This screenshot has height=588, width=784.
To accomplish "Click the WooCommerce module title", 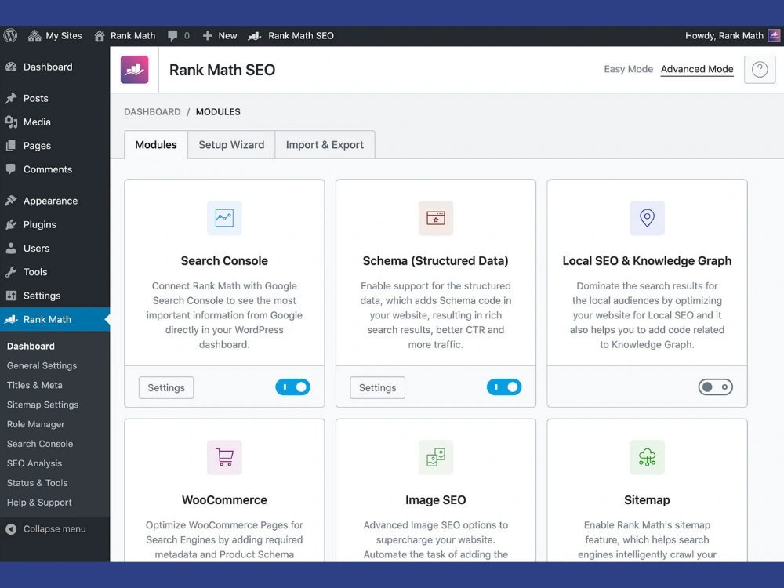I will pyautogui.click(x=224, y=500).
